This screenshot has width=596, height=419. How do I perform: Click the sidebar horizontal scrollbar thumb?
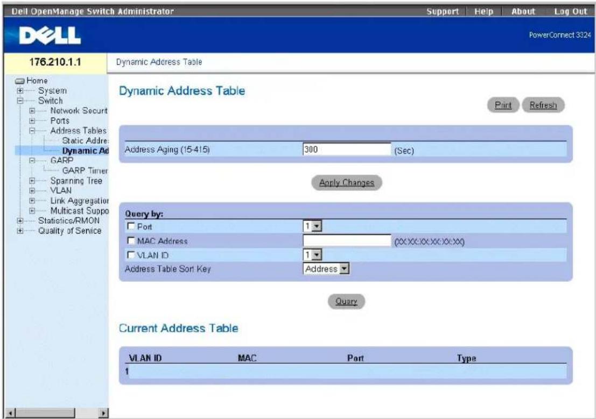tap(45, 413)
